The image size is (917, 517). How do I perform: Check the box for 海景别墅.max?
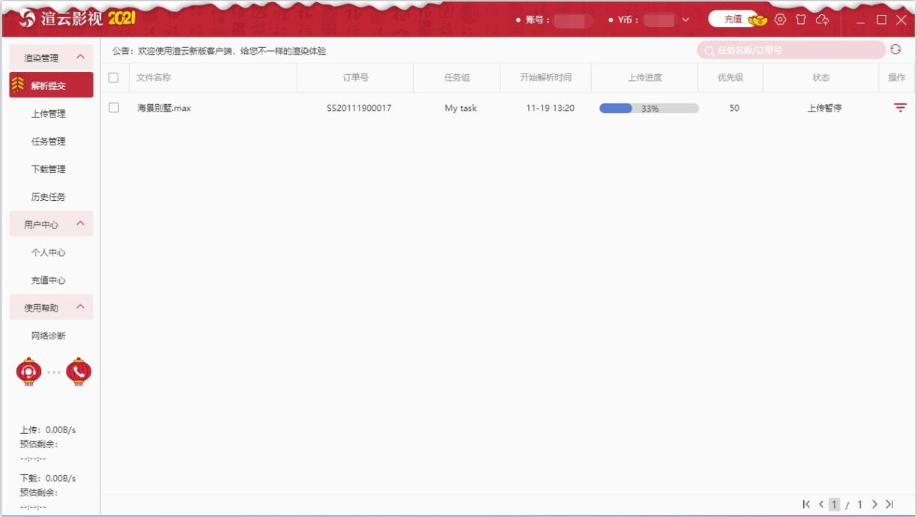click(x=114, y=108)
